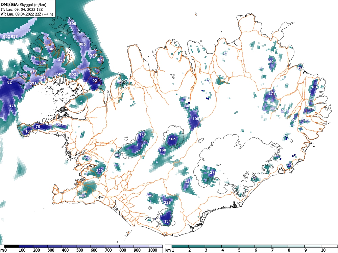338x253 pixels.
Task: Click the visibility value 331
Action: 188,182
